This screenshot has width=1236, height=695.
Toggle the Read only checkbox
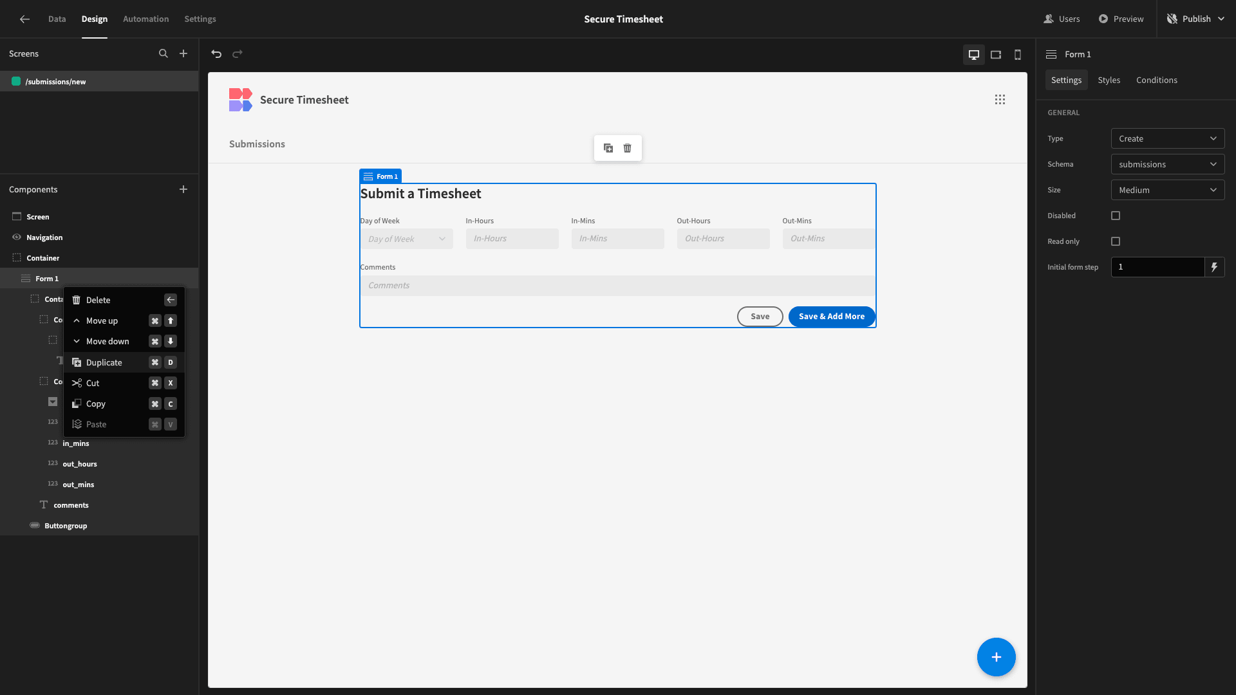[1116, 241]
